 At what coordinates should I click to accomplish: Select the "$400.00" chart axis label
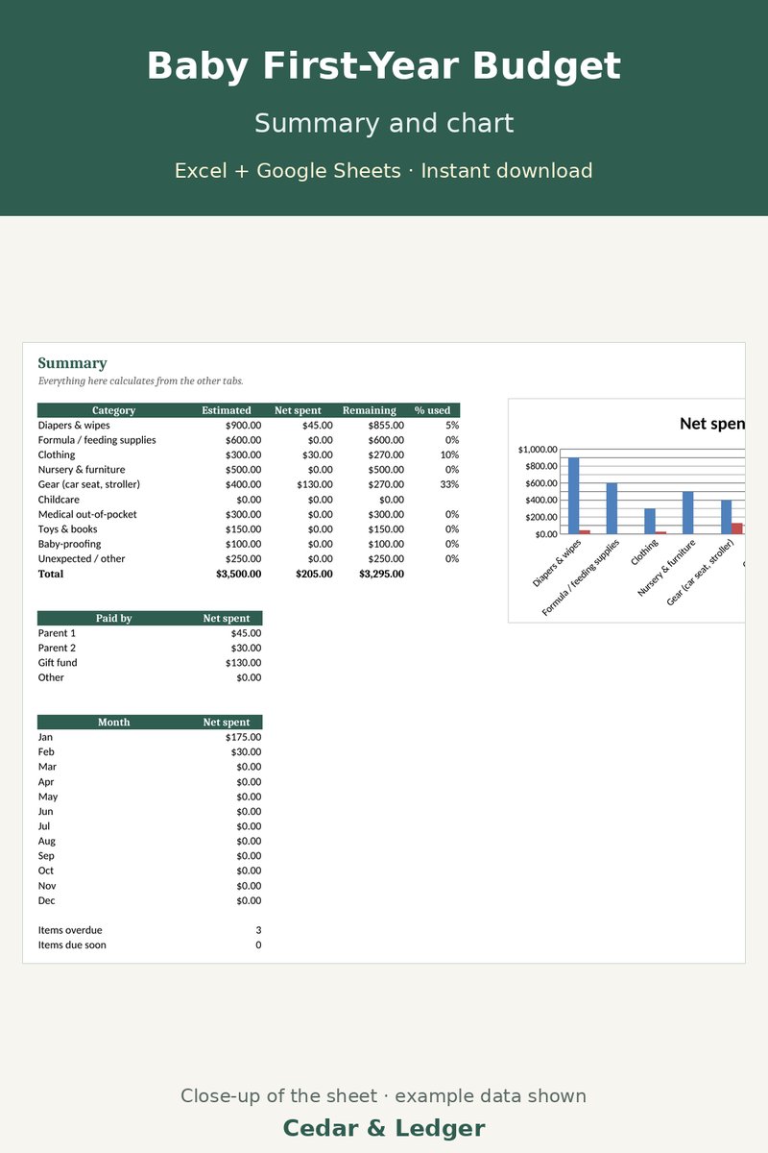click(540, 500)
